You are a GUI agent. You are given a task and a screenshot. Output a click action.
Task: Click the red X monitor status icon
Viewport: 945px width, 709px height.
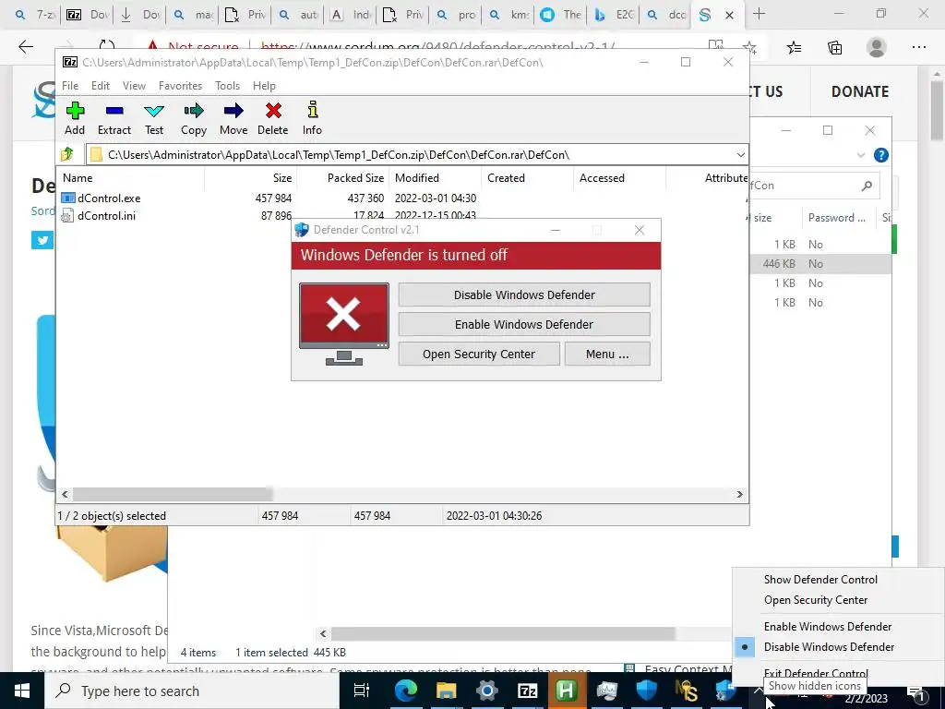[x=344, y=324]
